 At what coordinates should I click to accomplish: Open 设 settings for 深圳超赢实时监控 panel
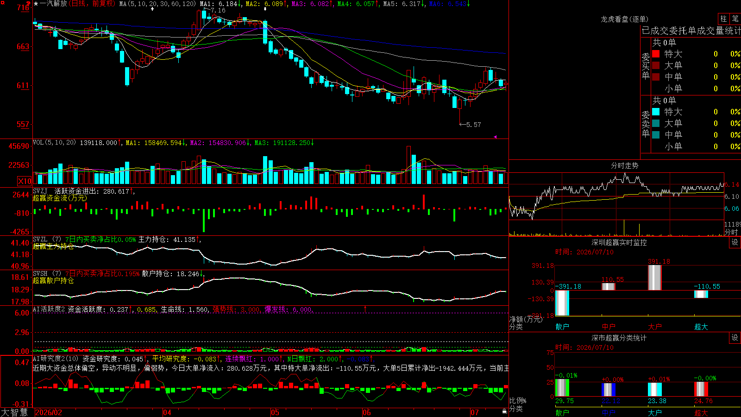tap(735, 242)
